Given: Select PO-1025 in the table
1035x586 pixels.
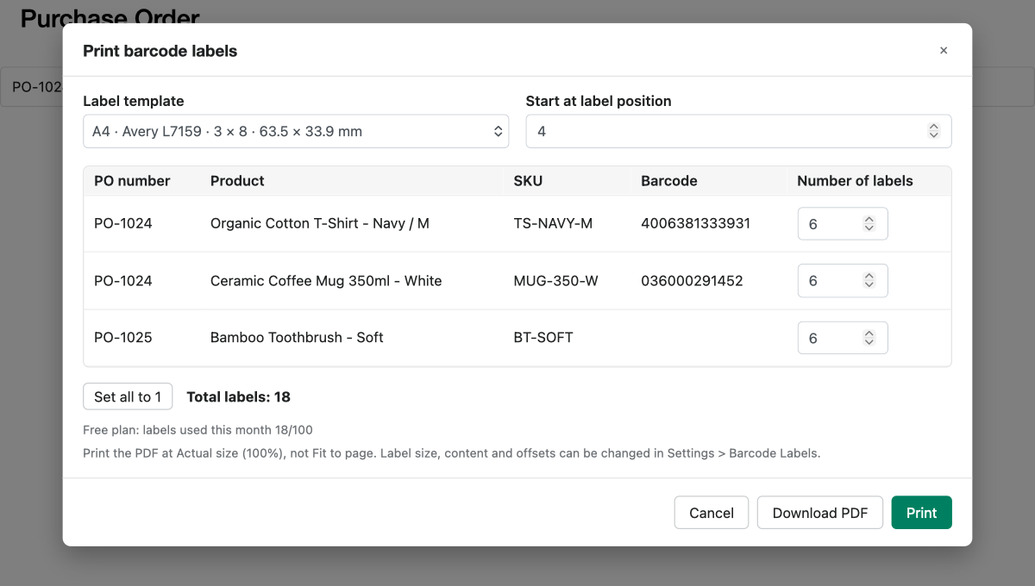Looking at the screenshot, I should pyautogui.click(x=123, y=337).
